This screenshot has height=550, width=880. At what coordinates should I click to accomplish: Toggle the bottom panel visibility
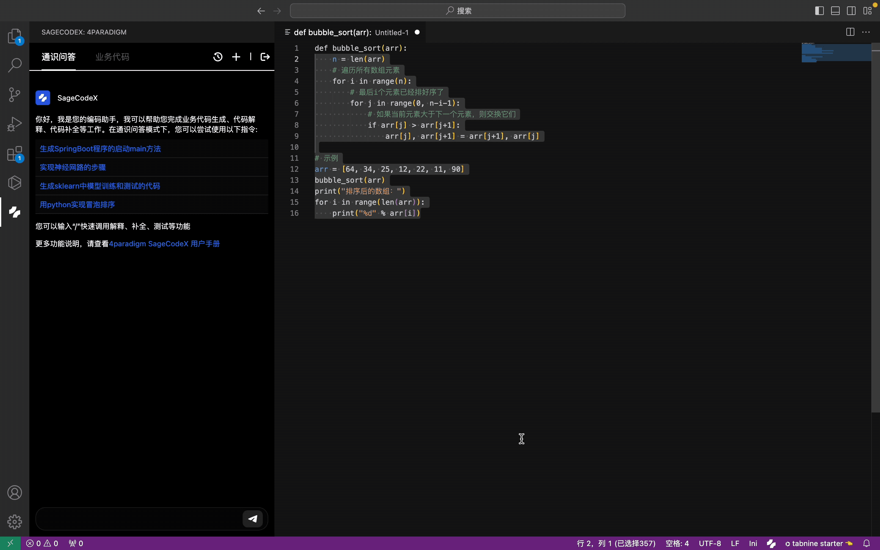835,11
